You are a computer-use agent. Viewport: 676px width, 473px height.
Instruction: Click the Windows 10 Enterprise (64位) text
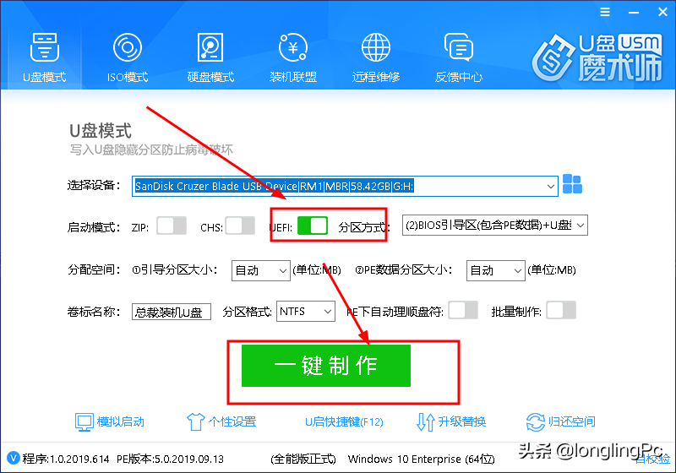(421, 459)
